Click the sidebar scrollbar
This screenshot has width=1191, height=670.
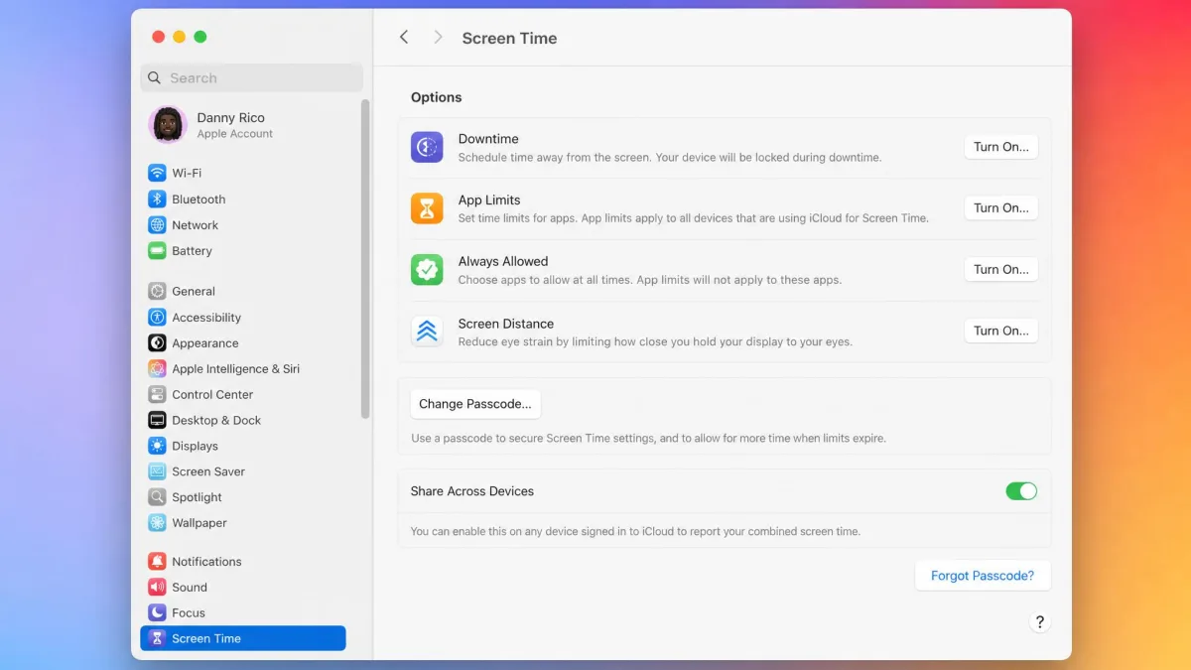pos(365,258)
